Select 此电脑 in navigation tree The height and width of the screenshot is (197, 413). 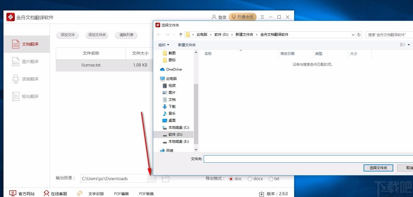pos(169,78)
